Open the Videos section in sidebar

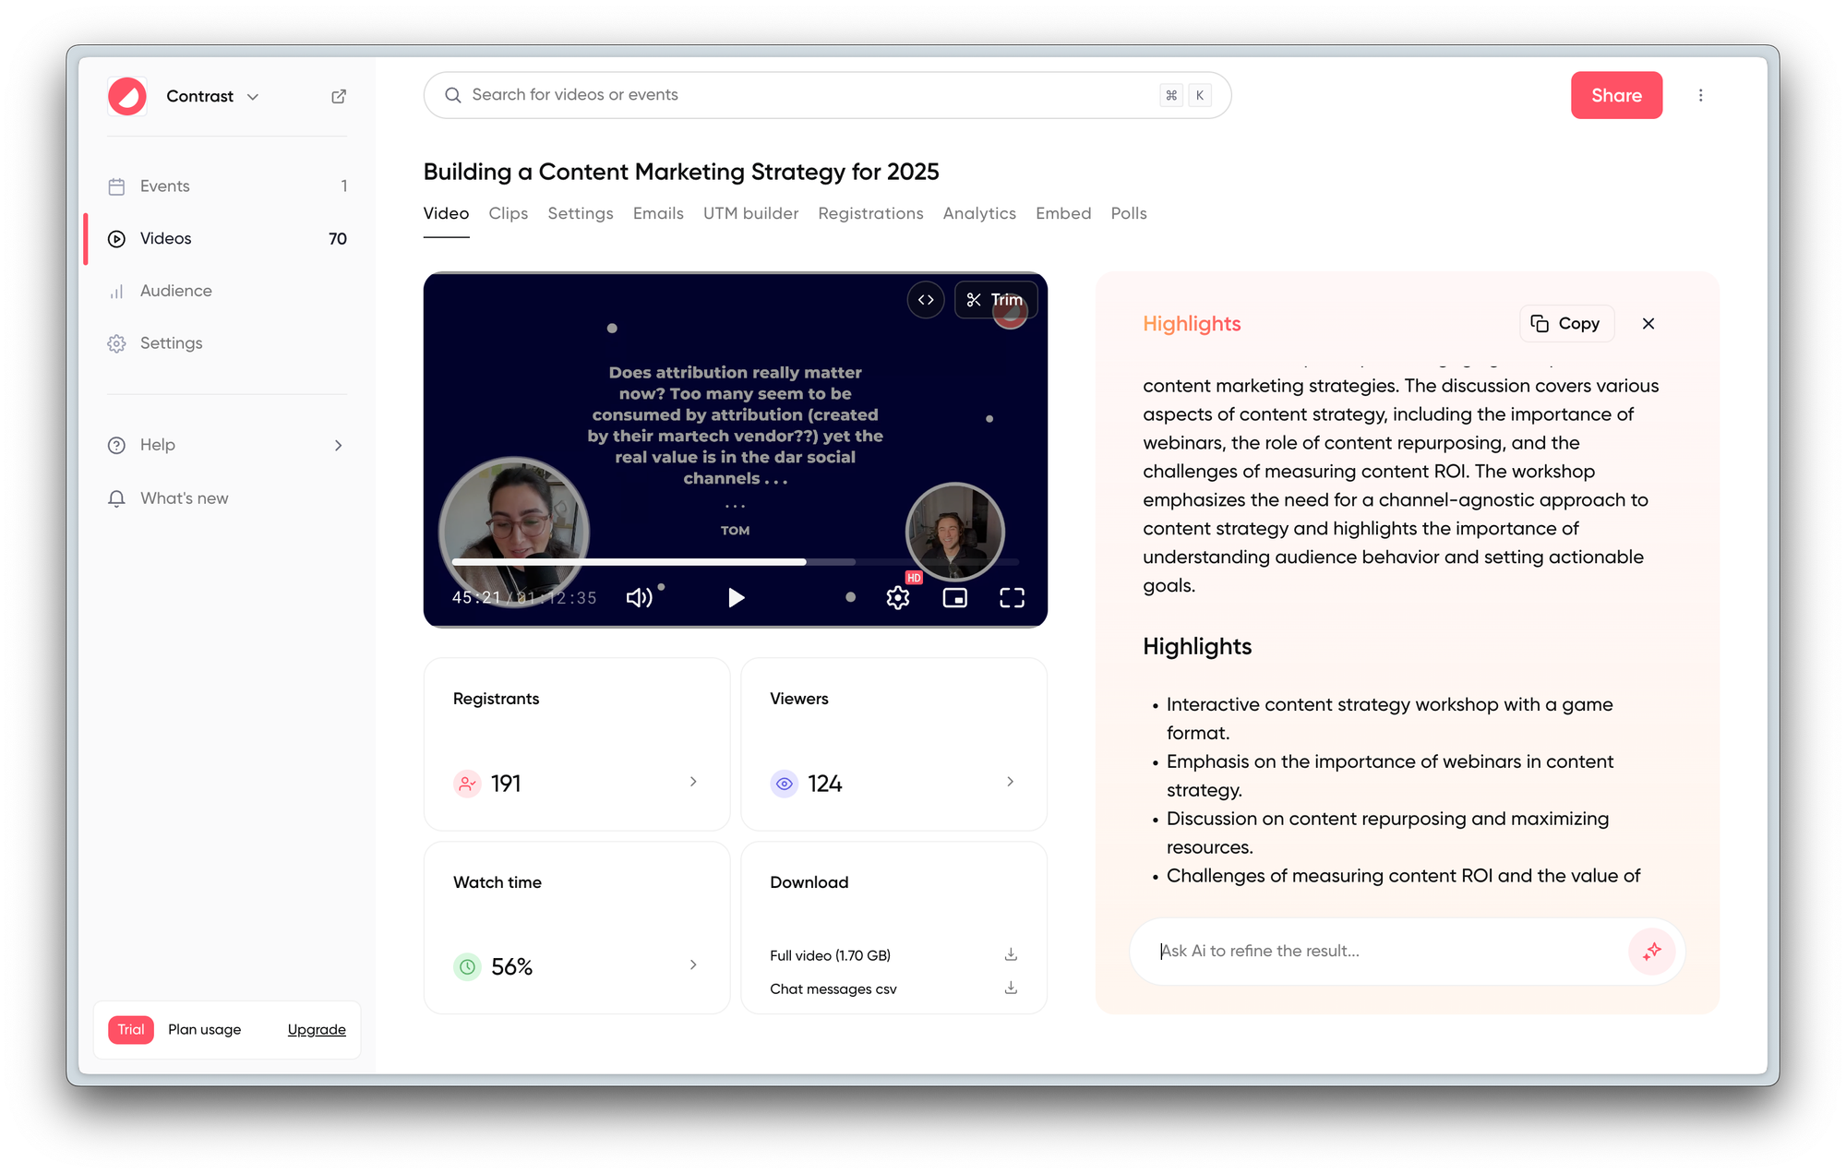(165, 238)
